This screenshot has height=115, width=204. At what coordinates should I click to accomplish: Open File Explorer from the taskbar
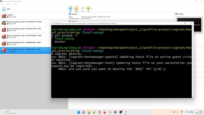click(x=89, y=112)
